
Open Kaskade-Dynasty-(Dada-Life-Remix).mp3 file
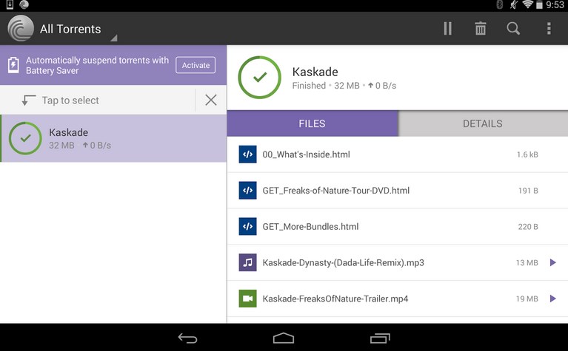[x=398, y=263]
